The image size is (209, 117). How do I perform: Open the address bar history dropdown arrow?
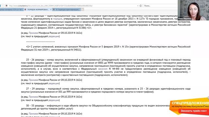tap(138, 6)
